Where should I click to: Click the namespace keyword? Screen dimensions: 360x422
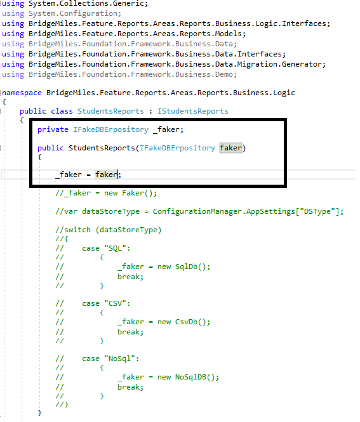tap(22, 93)
